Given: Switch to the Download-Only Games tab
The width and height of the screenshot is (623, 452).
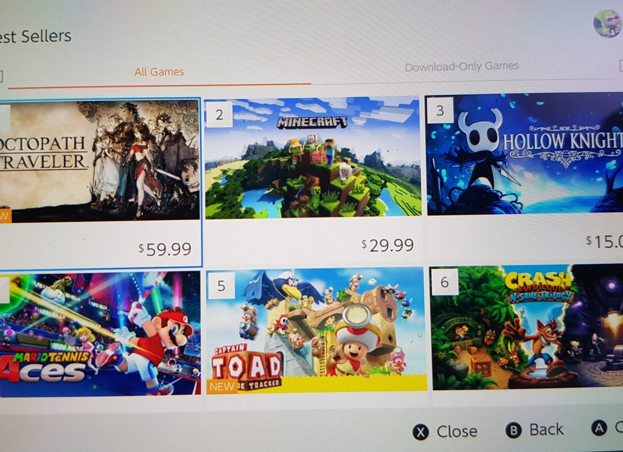Looking at the screenshot, I should pos(461,66).
